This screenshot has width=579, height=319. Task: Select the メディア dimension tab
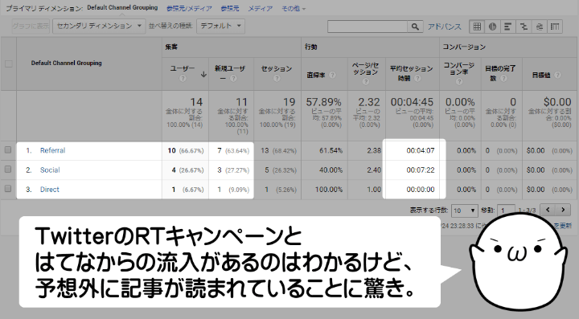point(260,8)
